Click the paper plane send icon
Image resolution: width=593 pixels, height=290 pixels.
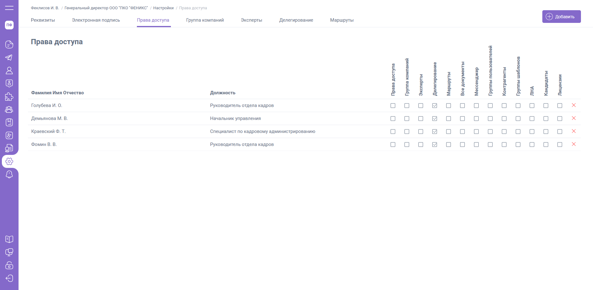tap(9, 58)
